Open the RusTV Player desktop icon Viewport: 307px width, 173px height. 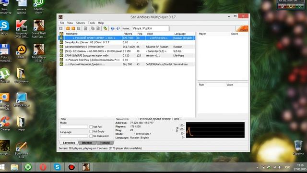pos(22,99)
